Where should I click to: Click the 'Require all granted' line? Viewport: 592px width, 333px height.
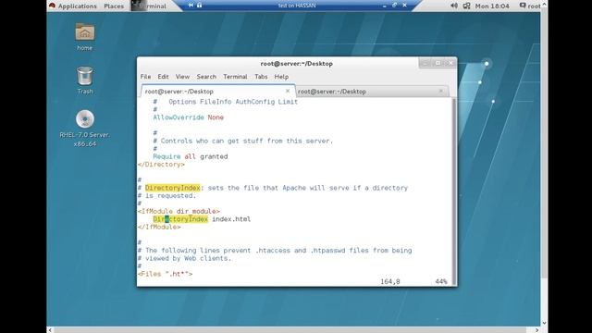point(191,156)
